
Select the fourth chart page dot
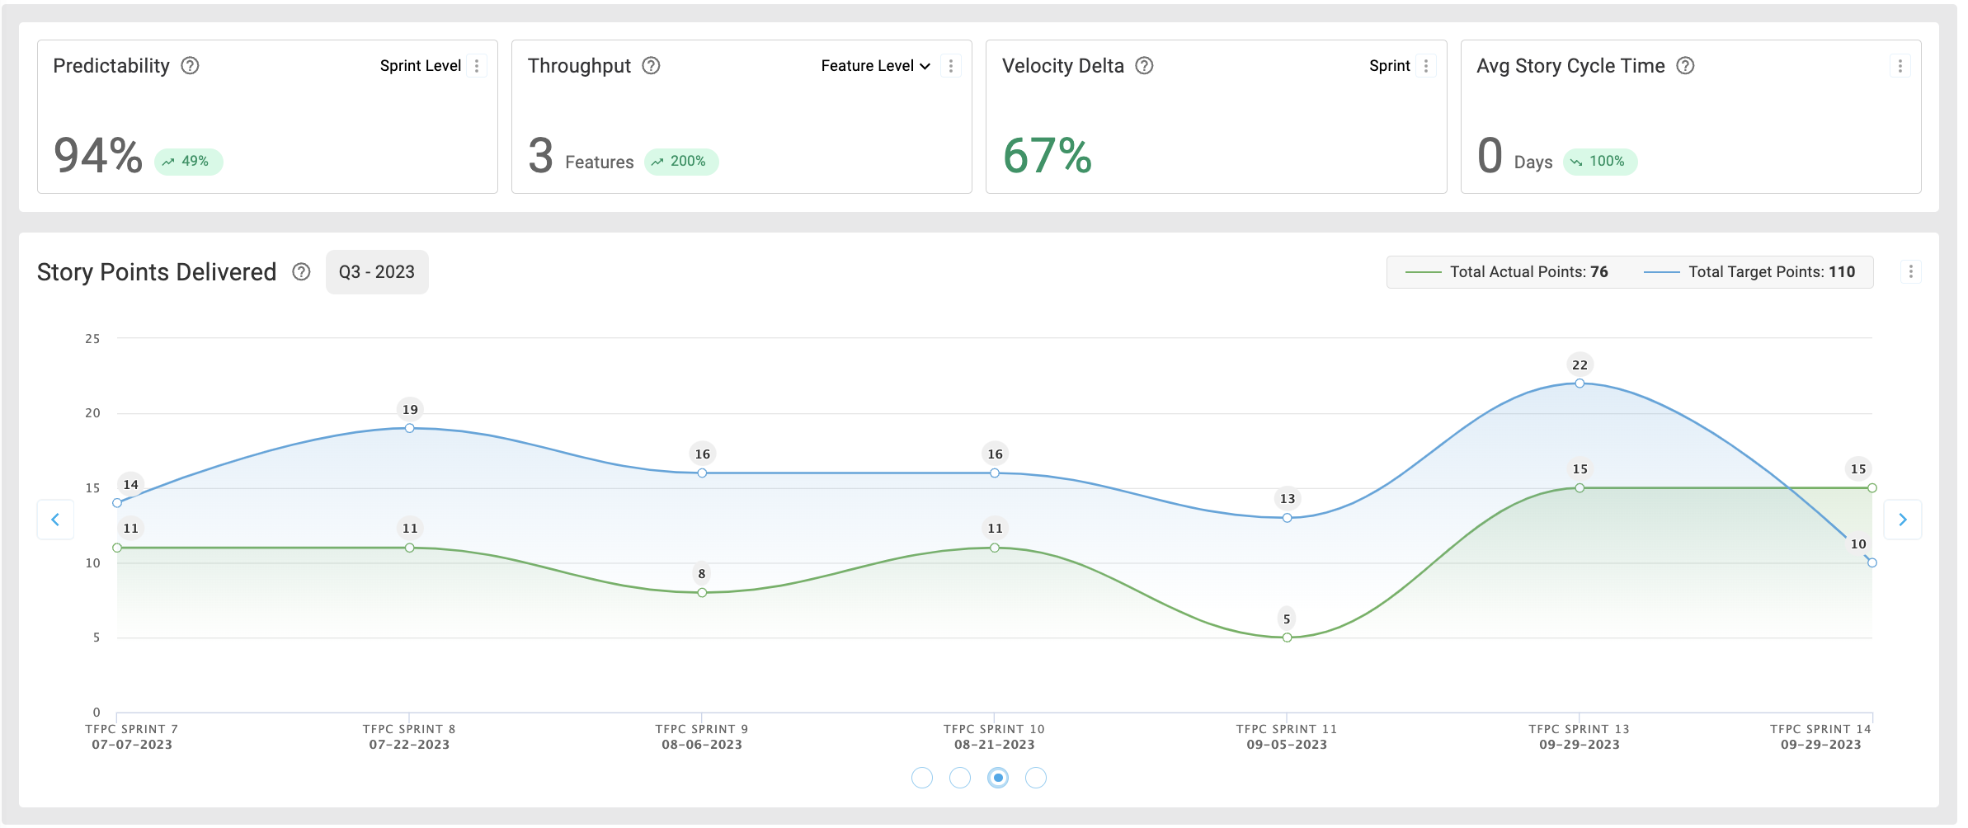pyautogui.click(x=1036, y=778)
